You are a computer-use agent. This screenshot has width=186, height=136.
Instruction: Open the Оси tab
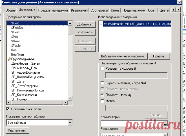(x=151, y=10)
